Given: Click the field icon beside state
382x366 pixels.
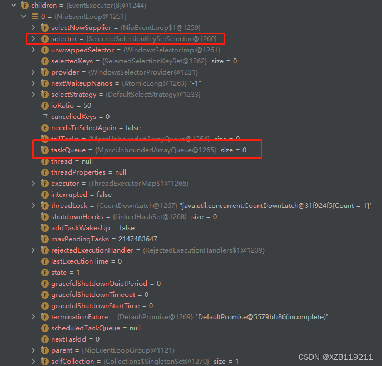Looking at the screenshot, I should click(45, 273).
